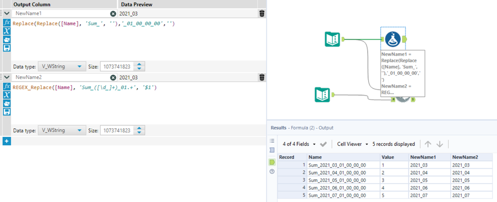497x202 pixels.
Task: Select cell Sum_2021_06_01_00_00_00
Action: [x=344, y=188]
